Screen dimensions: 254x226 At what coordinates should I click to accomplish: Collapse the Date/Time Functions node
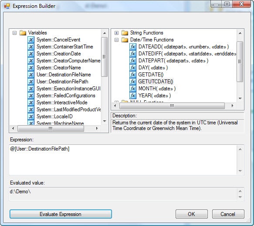point(116,40)
